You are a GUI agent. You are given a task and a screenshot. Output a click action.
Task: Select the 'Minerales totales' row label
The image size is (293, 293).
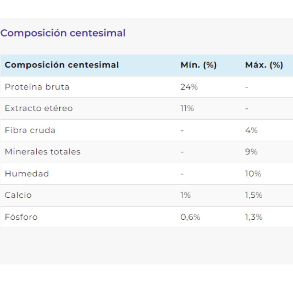(x=42, y=152)
